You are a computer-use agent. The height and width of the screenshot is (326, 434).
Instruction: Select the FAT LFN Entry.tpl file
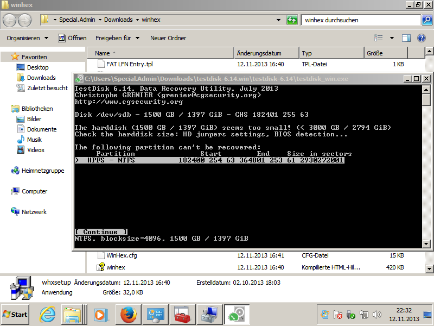(x=129, y=64)
